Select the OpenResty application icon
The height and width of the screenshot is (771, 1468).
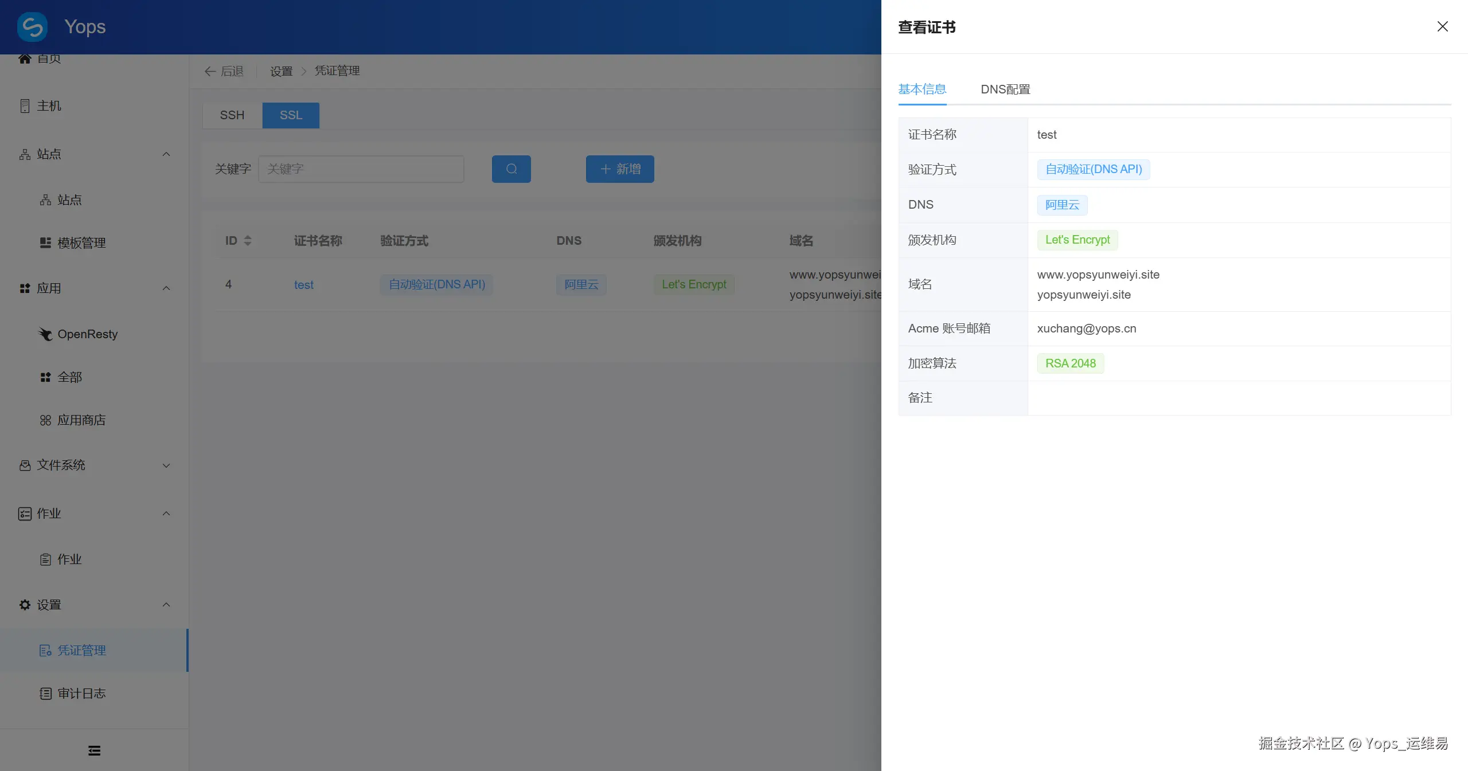[46, 334]
